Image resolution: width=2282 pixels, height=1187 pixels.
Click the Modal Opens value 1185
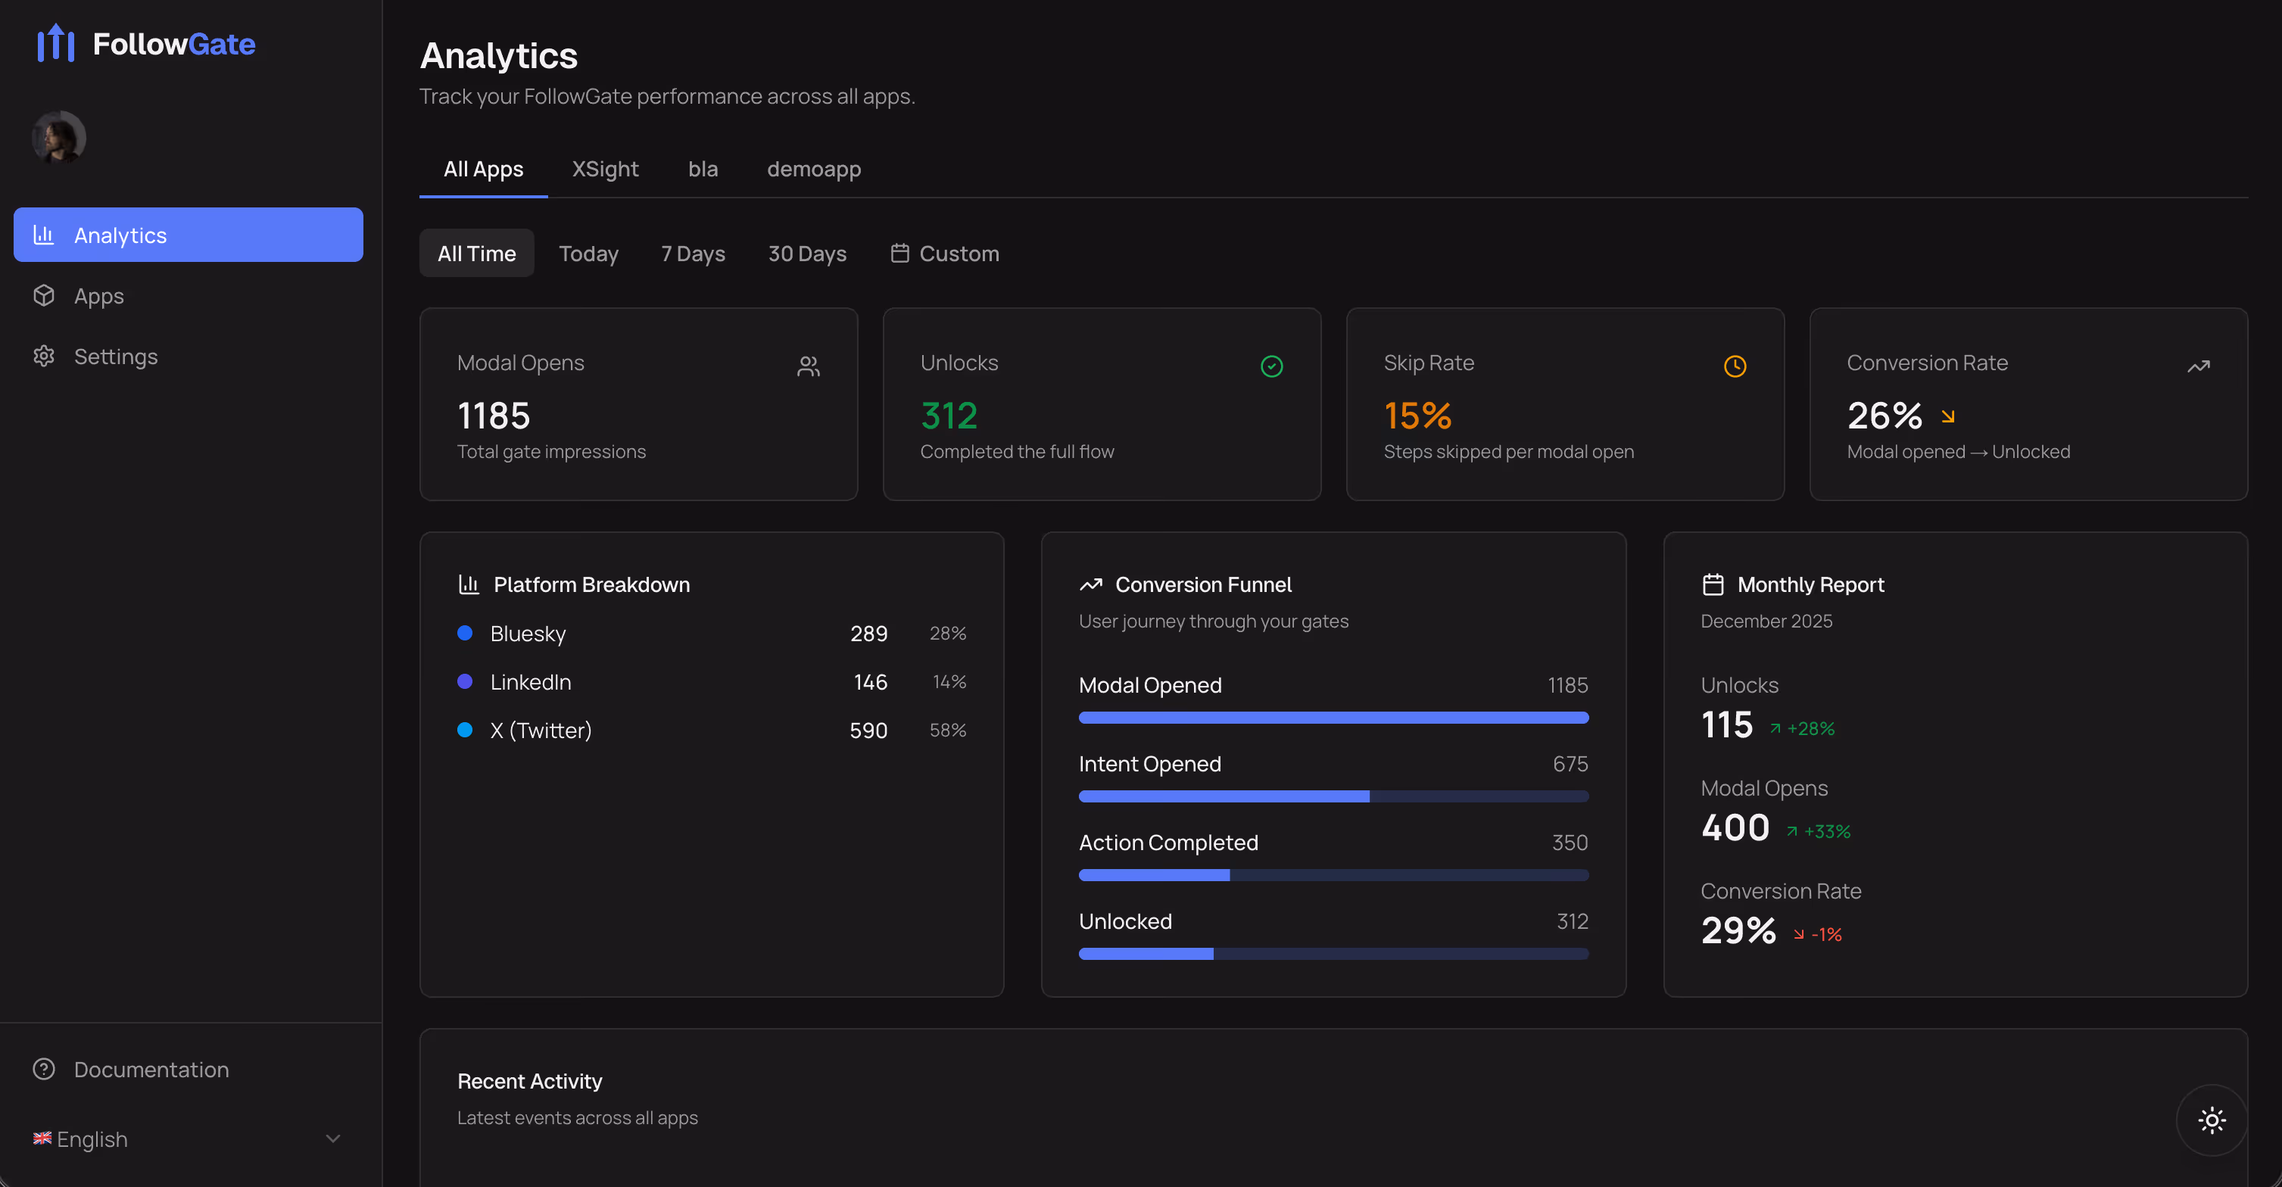pos(494,416)
